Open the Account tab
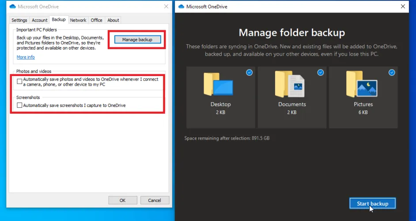Screen dimensions: 416x221 pyautogui.click(x=39, y=20)
